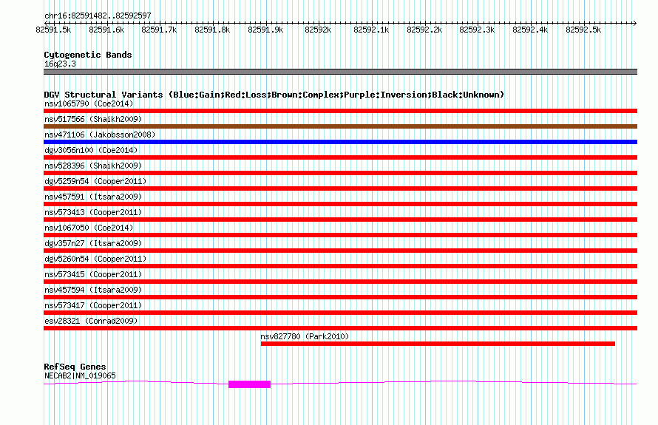The width and height of the screenshot is (658, 425).
Task: Open the nsv517566 (Shaikh2009) variant label
Action: pyautogui.click(x=93, y=119)
